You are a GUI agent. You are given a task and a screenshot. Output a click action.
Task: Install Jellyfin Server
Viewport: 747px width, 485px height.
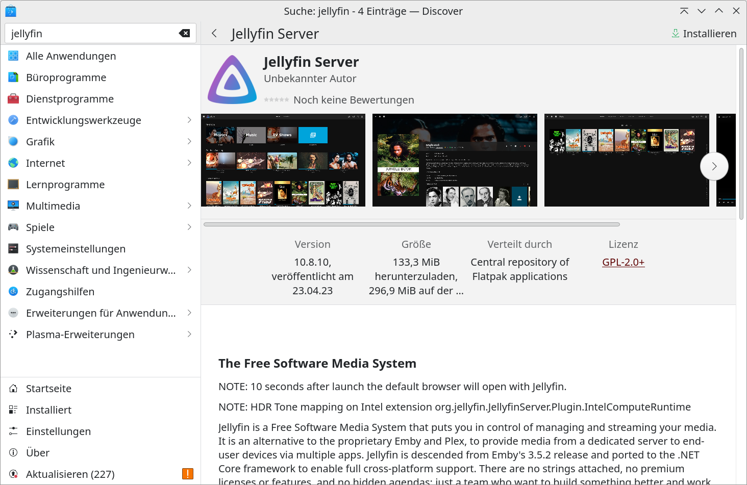(705, 33)
